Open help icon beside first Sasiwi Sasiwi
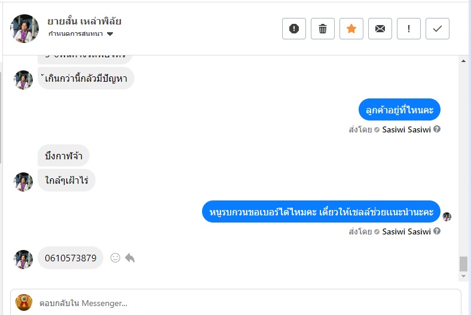The height and width of the screenshot is (315, 471). [x=437, y=129]
